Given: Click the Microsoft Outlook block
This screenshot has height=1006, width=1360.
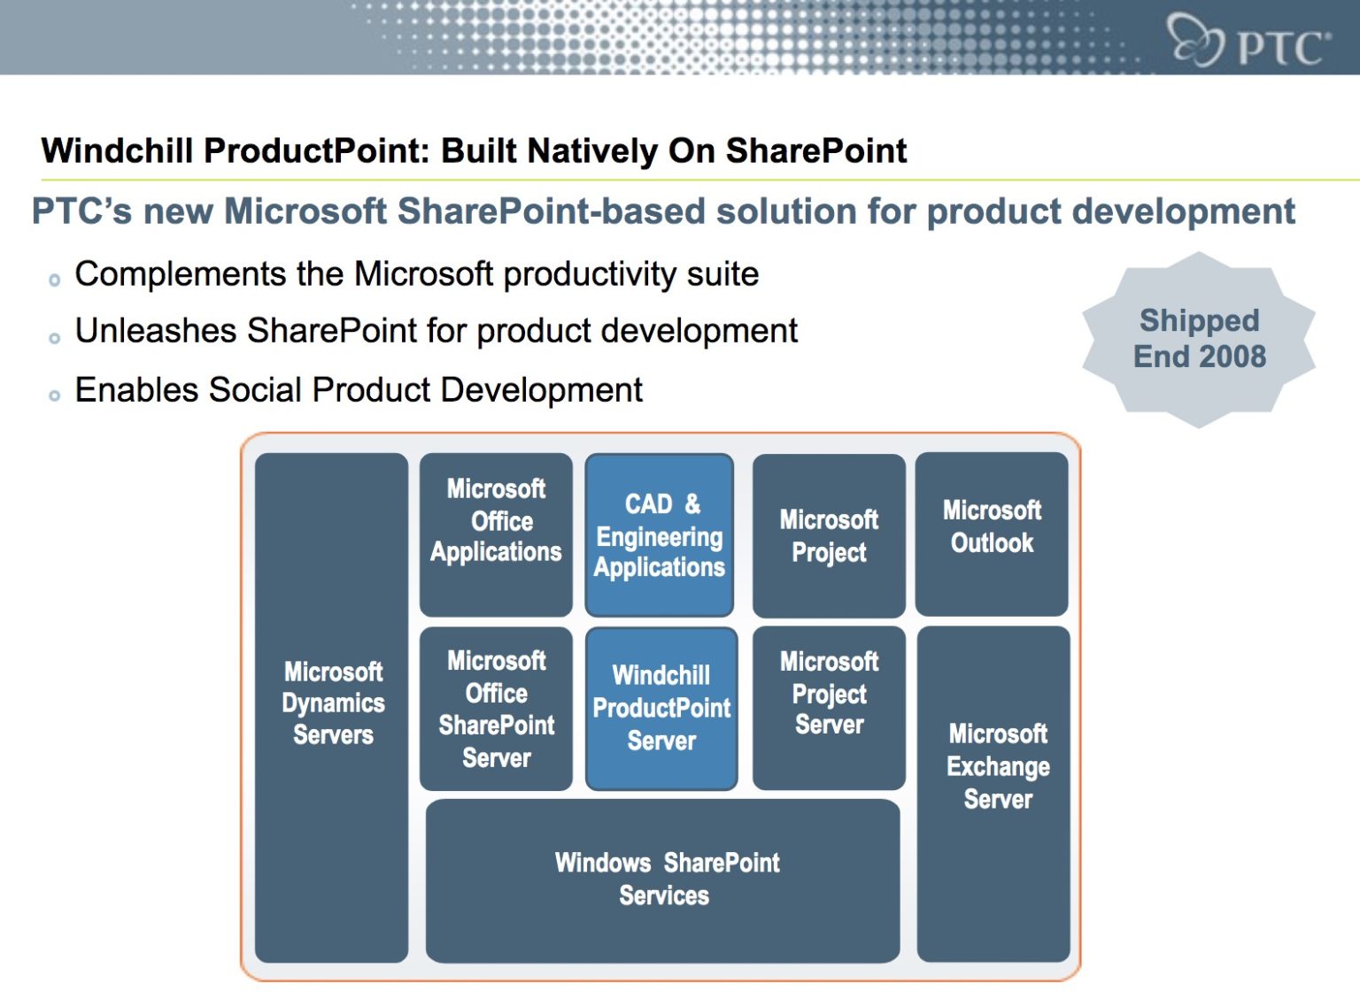Looking at the screenshot, I should tap(992, 534).
